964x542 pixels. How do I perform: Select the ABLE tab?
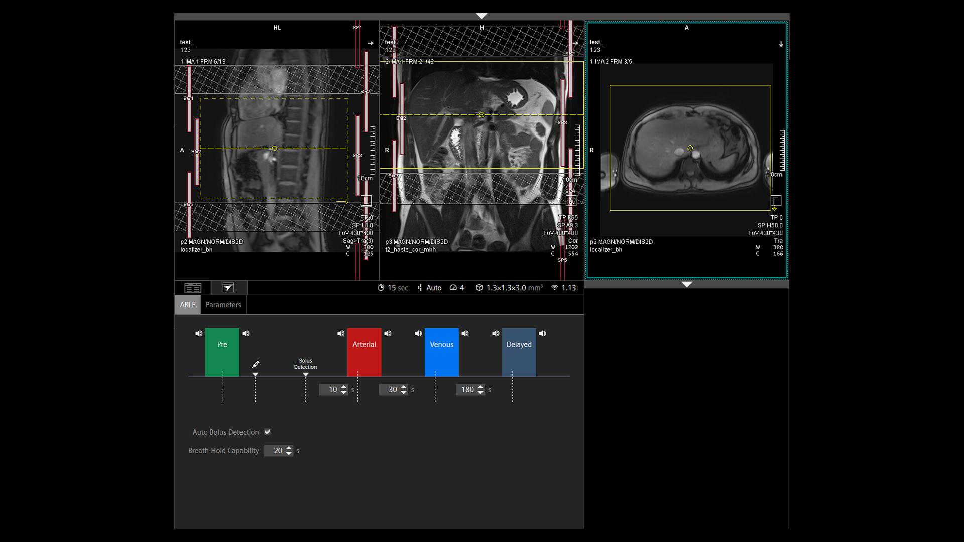(188, 305)
